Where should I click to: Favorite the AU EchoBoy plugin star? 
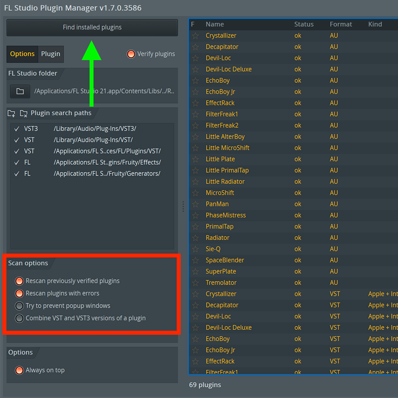click(195, 81)
